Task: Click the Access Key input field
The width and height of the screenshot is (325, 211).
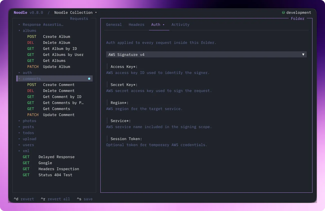Action: (x=206, y=67)
